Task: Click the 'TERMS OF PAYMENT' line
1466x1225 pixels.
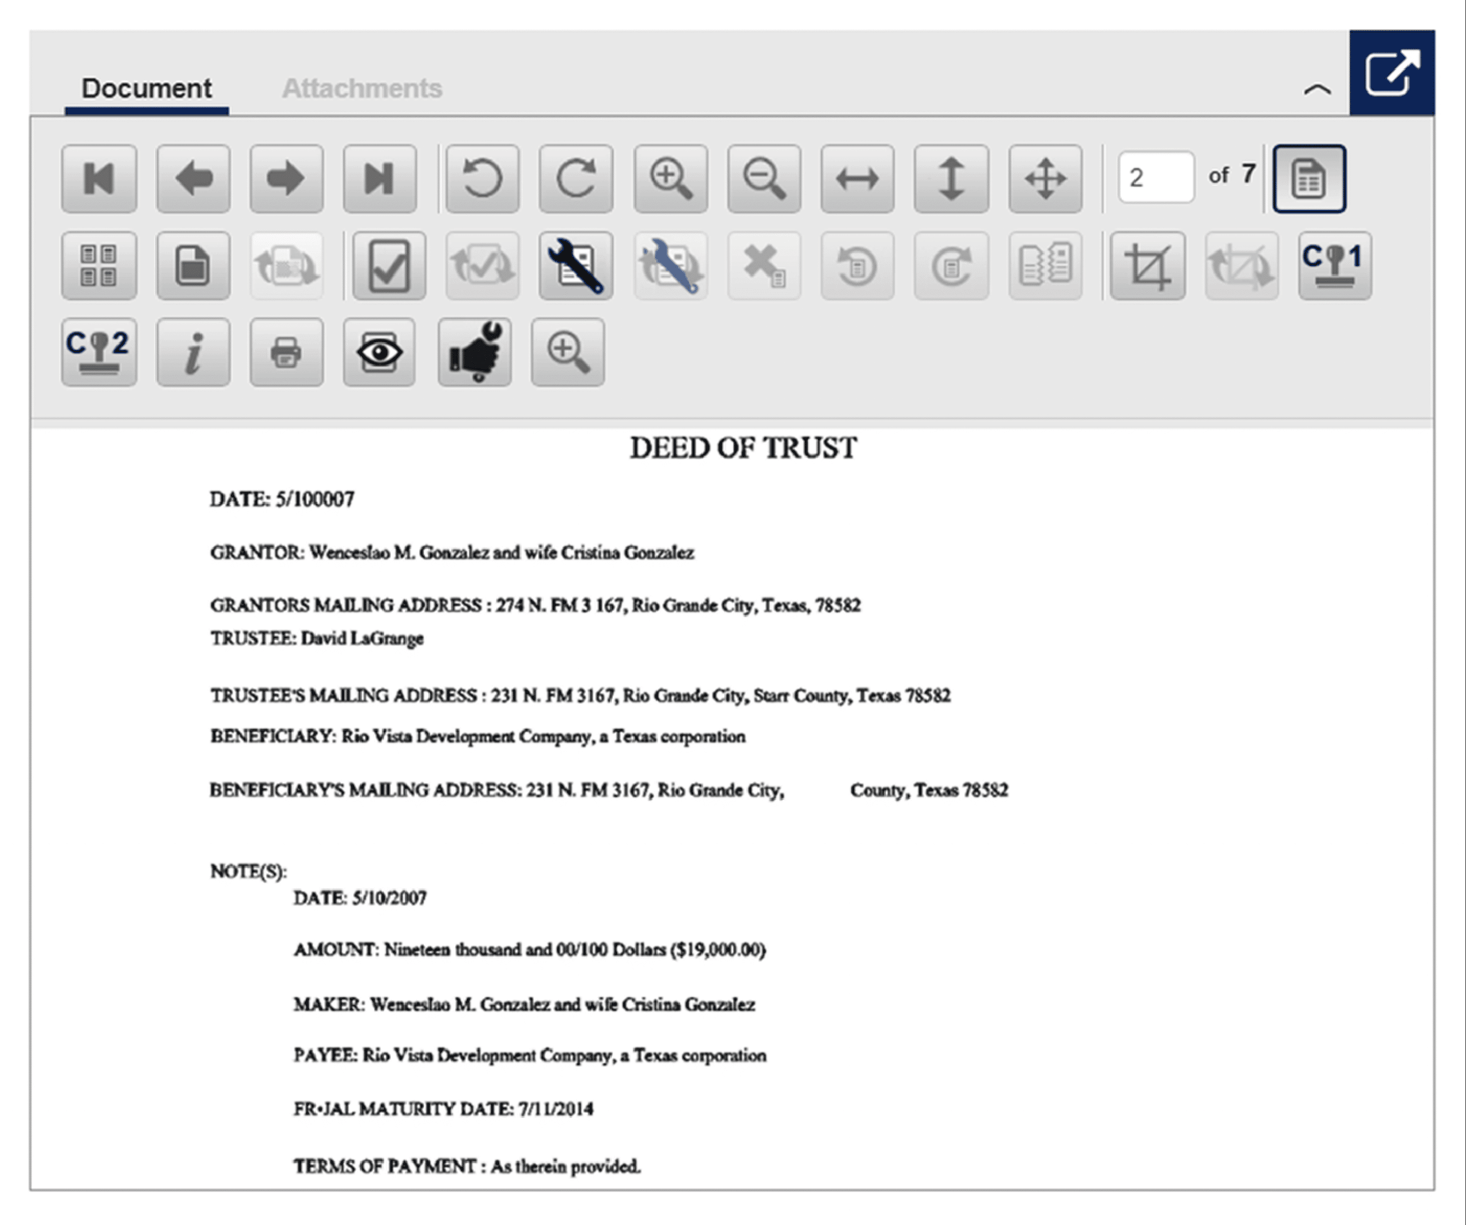Action: tap(467, 1167)
